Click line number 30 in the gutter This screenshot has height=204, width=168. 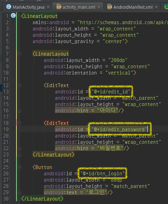(6, 199)
